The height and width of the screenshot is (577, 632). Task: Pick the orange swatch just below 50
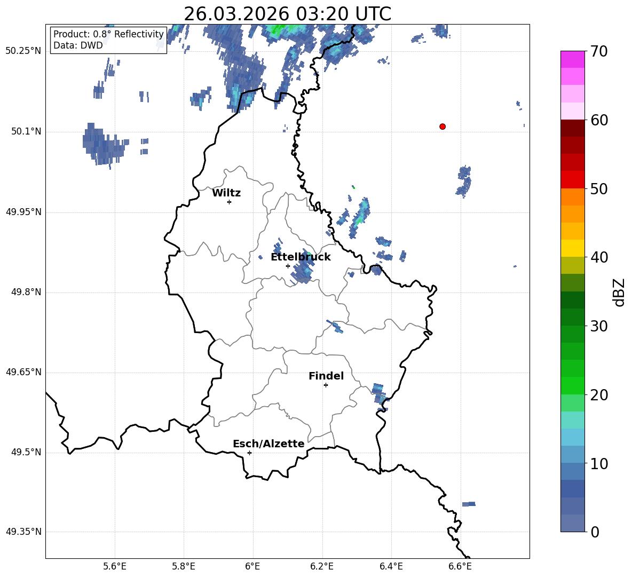click(x=573, y=197)
